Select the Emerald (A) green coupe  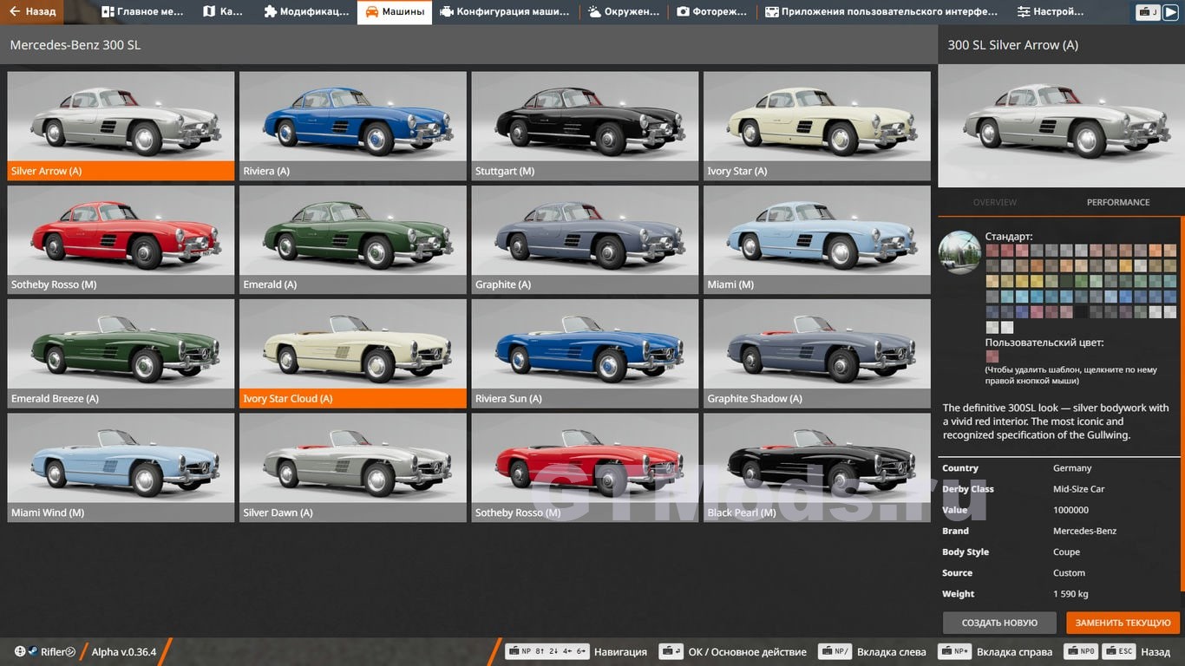(x=353, y=239)
